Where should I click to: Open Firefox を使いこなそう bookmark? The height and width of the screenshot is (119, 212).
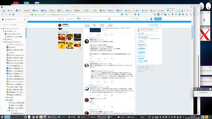(13, 34)
